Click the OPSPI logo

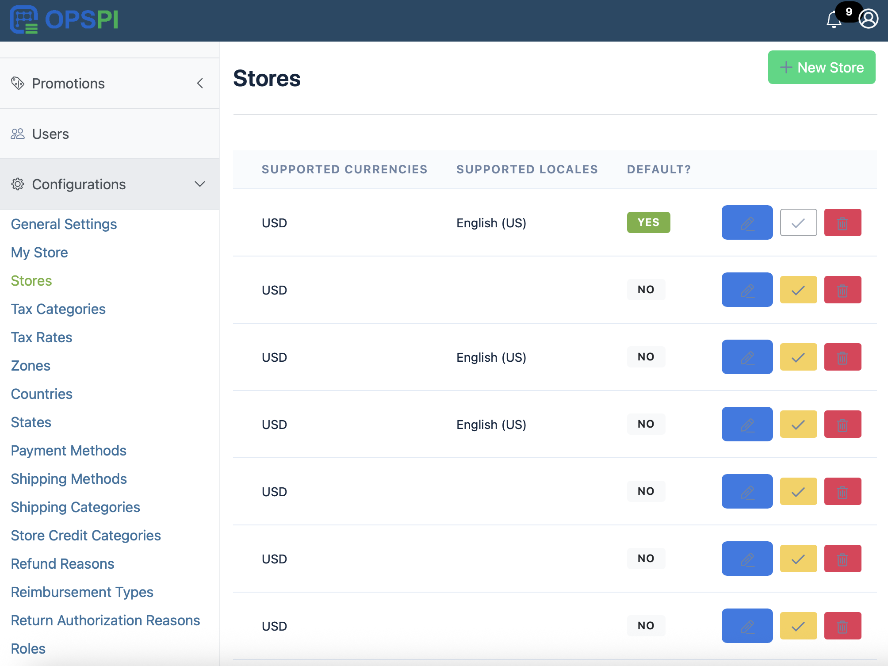[x=64, y=19]
